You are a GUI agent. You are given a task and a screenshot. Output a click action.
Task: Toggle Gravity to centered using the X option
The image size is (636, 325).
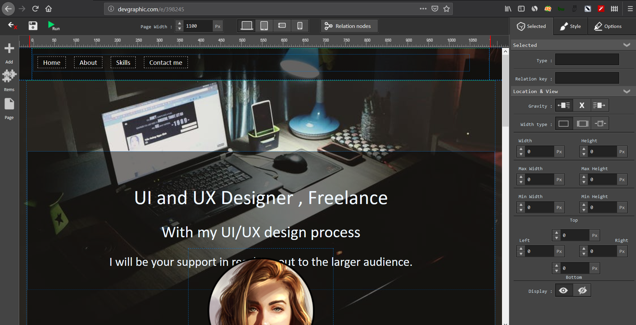(582, 105)
